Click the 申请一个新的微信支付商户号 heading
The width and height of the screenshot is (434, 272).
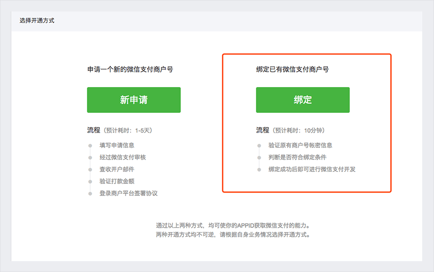click(130, 69)
